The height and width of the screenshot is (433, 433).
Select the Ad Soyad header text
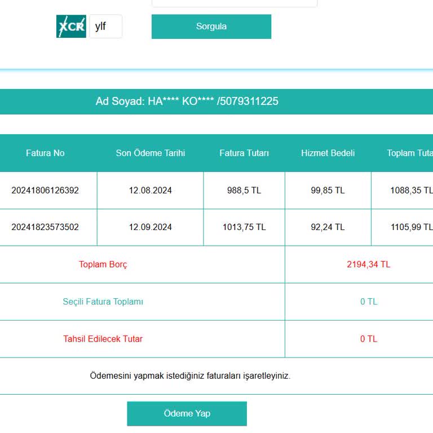click(x=187, y=101)
